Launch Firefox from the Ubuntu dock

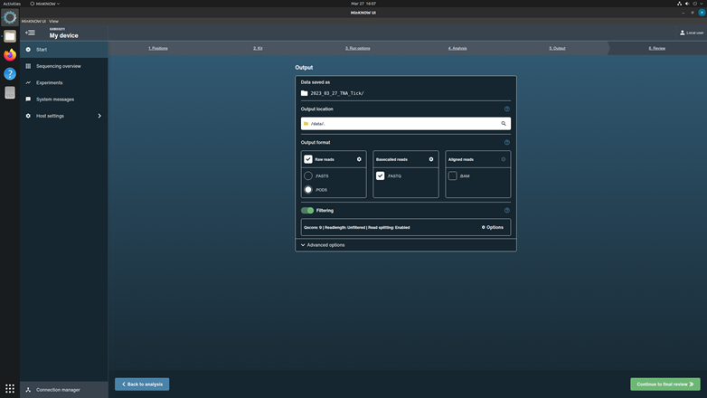(x=10, y=55)
